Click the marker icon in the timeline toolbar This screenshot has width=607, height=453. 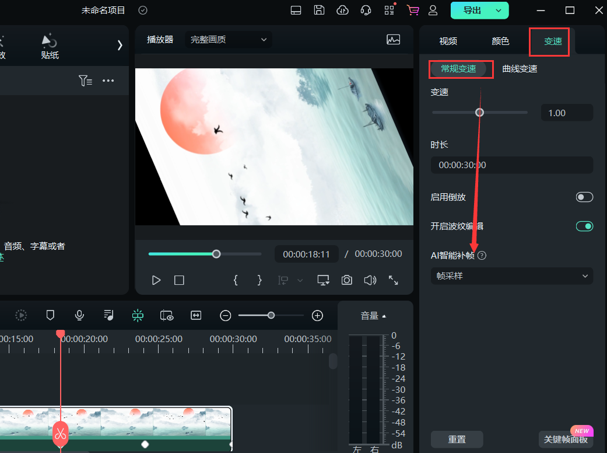tap(50, 315)
